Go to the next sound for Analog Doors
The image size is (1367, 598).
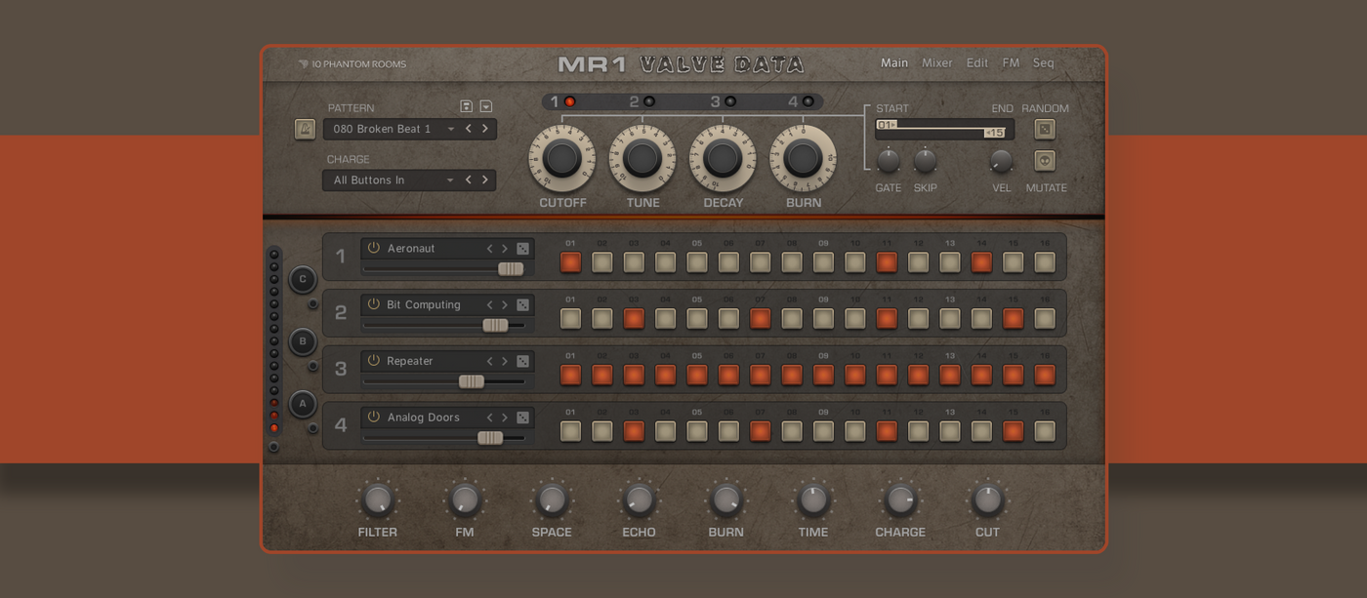pos(505,418)
